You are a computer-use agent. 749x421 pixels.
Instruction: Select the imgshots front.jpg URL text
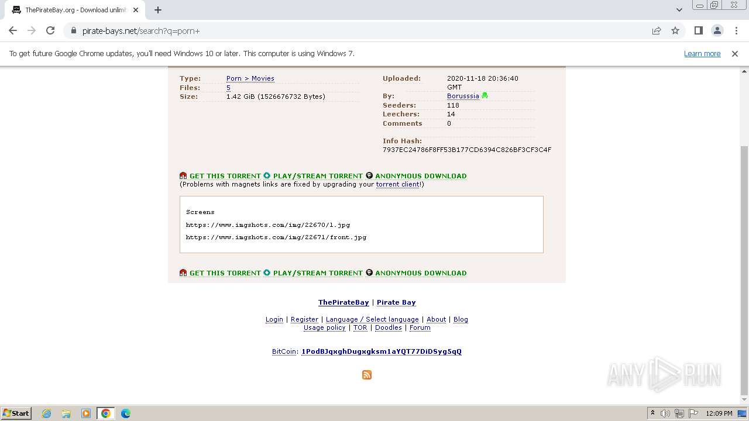tap(276, 237)
